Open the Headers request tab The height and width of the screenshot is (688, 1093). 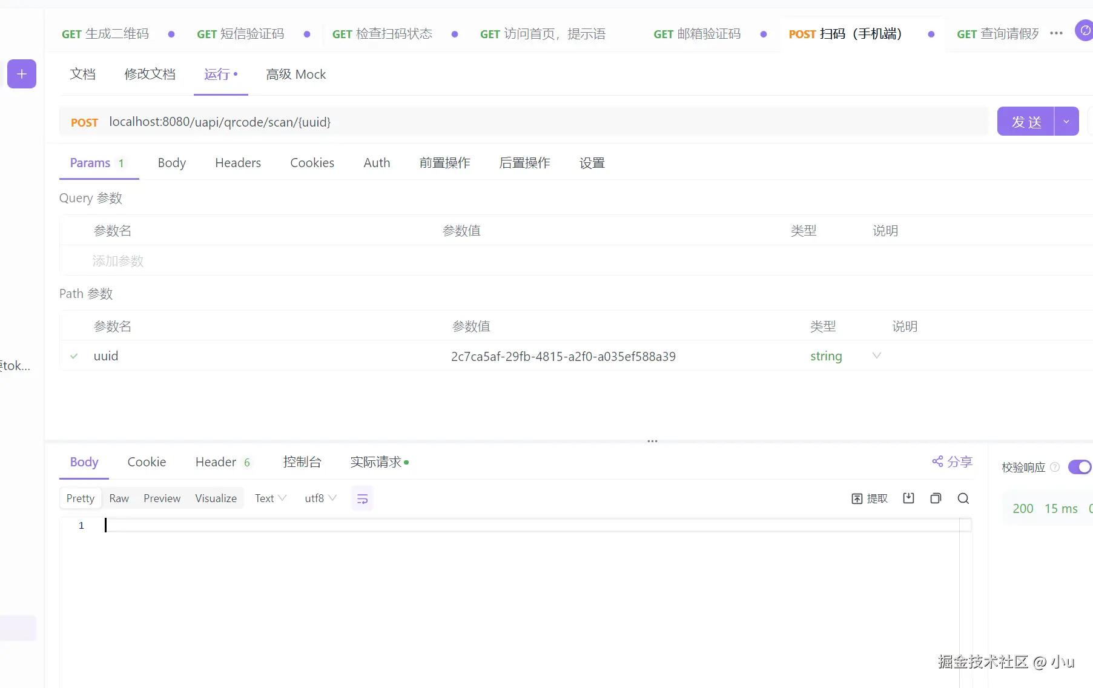(238, 162)
